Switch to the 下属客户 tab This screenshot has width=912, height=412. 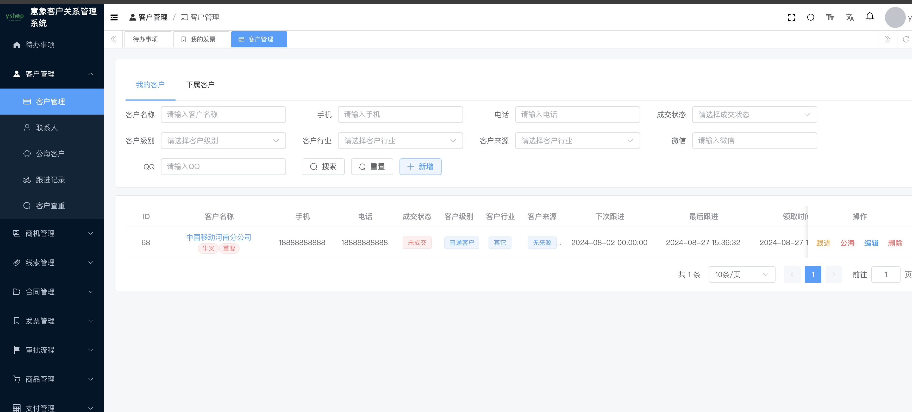pyautogui.click(x=200, y=85)
